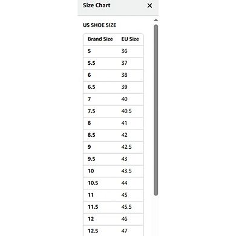The width and height of the screenshot is (236, 236).
Task: Select the Brand Size column header
Action: [100, 39]
